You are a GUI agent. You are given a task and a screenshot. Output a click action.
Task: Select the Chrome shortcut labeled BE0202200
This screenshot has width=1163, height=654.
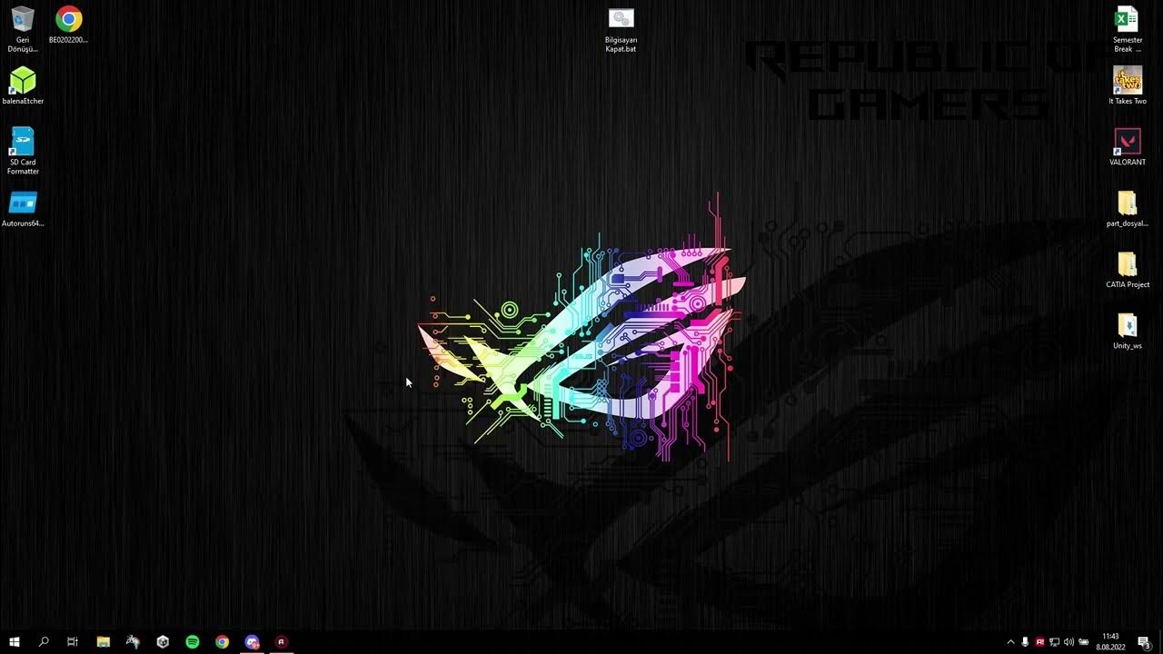coord(68,25)
